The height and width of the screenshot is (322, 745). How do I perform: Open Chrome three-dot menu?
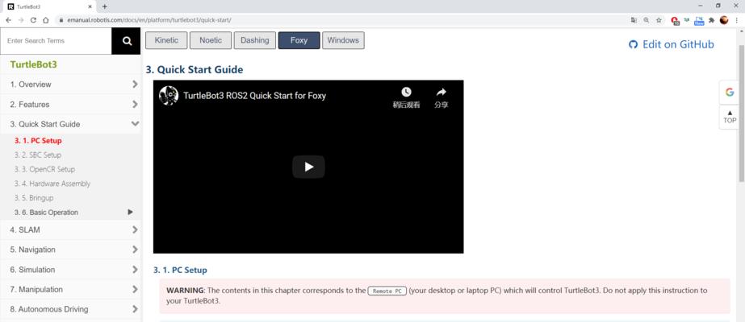point(736,20)
